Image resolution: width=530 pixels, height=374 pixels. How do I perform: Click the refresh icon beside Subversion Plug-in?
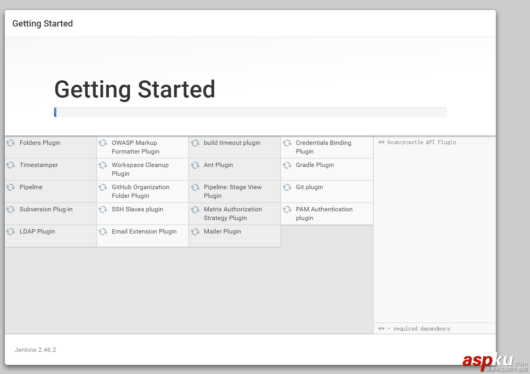pos(11,209)
